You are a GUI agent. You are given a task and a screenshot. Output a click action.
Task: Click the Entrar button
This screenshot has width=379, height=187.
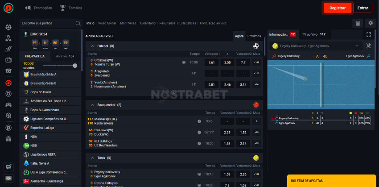pyautogui.click(x=363, y=8)
